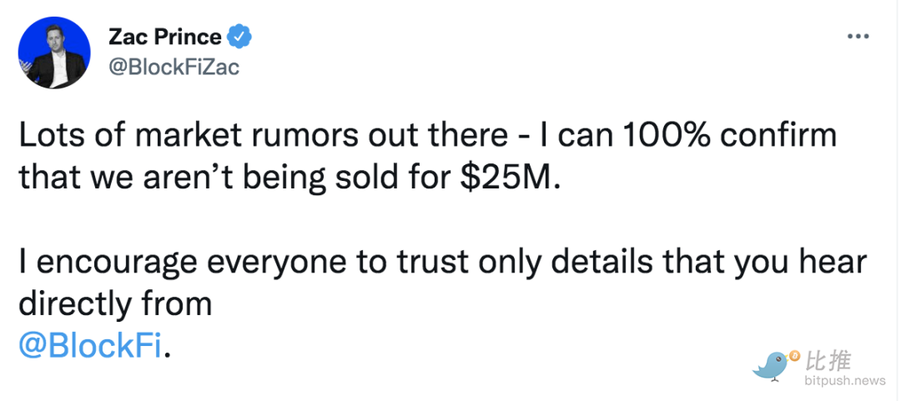Click the line beginning "I encourage everyone"
Image resolution: width=901 pixels, height=401 pixels.
pyautogui.click(x=442, y=262)
